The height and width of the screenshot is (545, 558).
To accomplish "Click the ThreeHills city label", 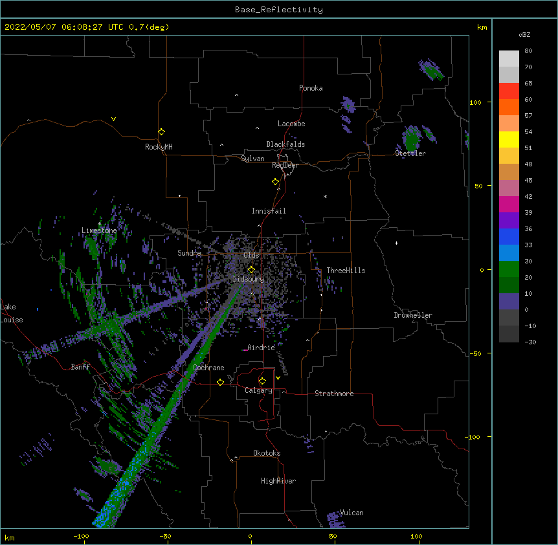I will point(346,271).
